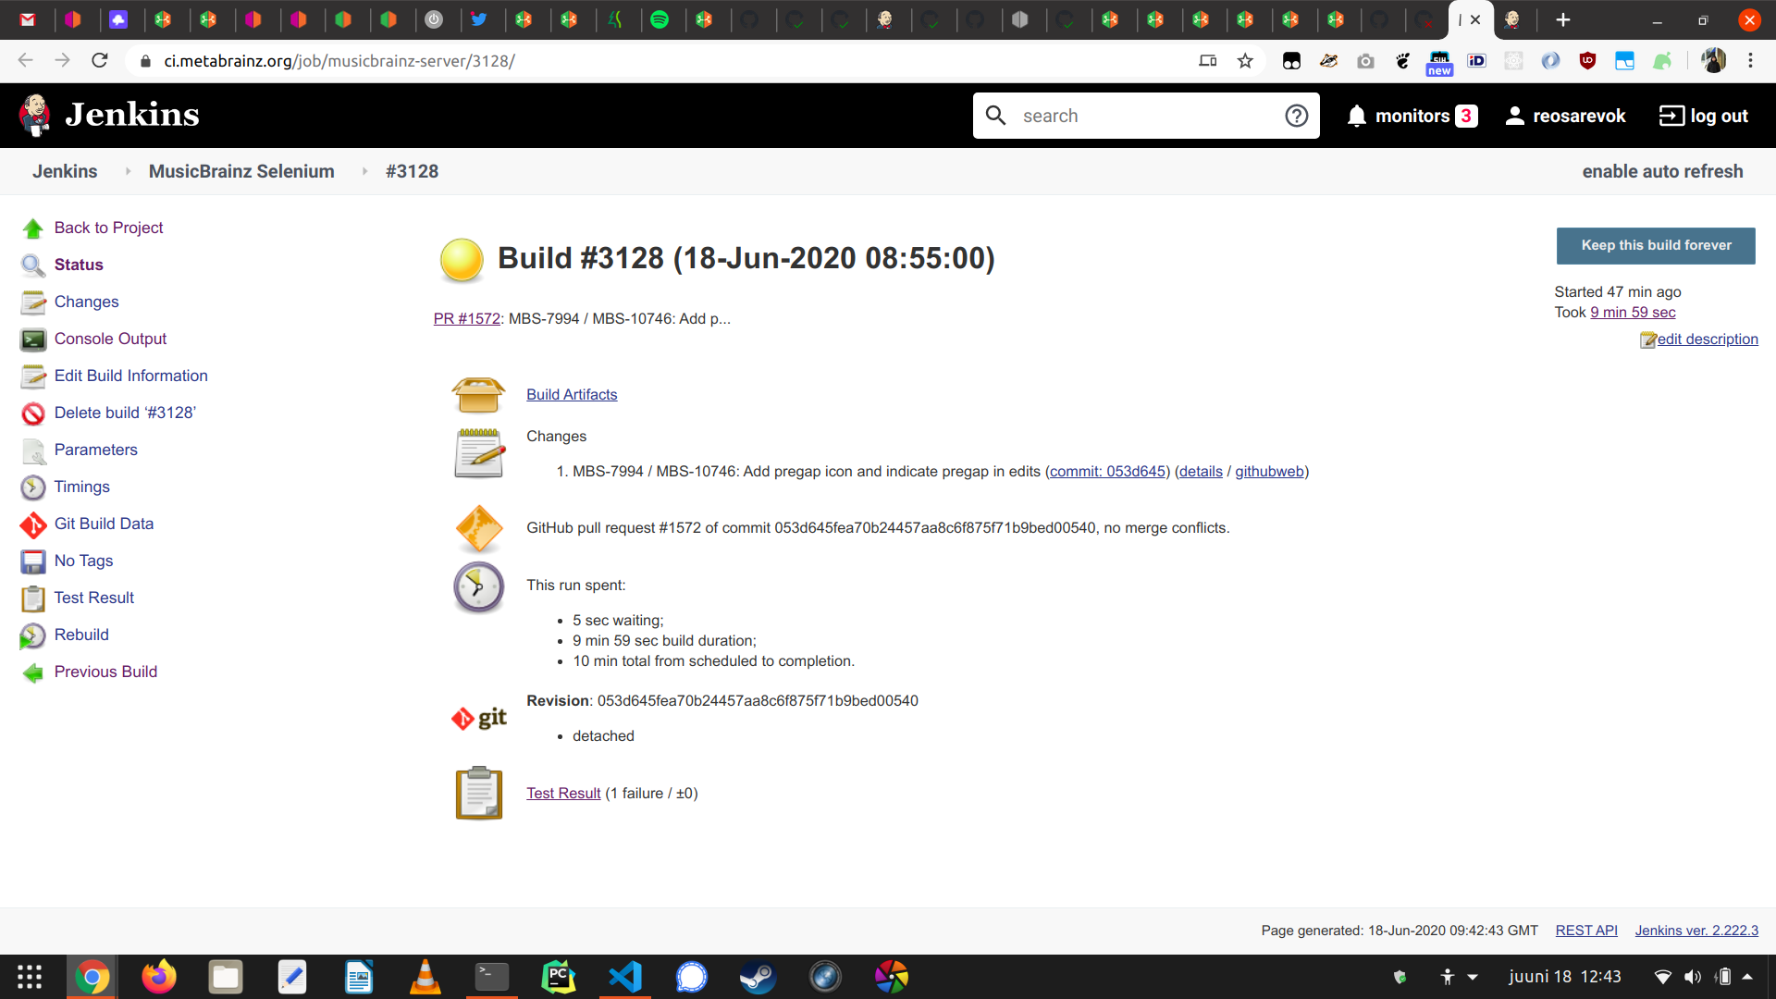Click MusicBrainz Selenium breadcrumb
The image size is (1776, 999).
(x=241, y=171)
